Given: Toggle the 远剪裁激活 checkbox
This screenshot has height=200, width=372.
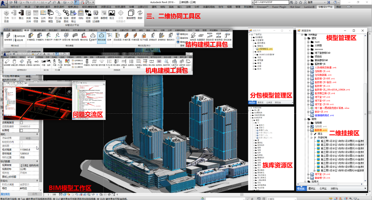Looking at the screenshot, I should point(21,122).
